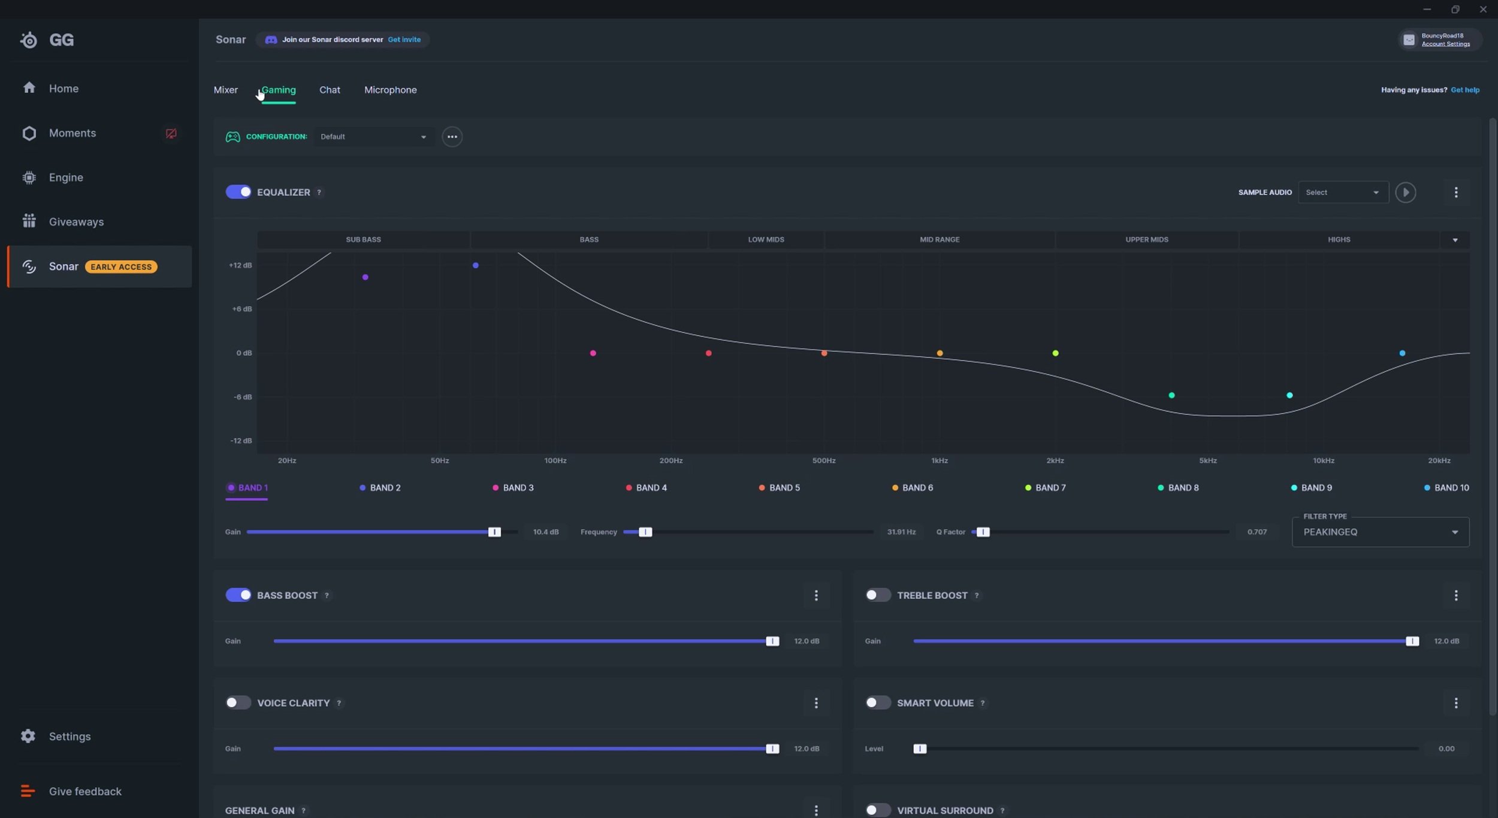Open the Giveaways section
1498x818 pixels.
76,222
